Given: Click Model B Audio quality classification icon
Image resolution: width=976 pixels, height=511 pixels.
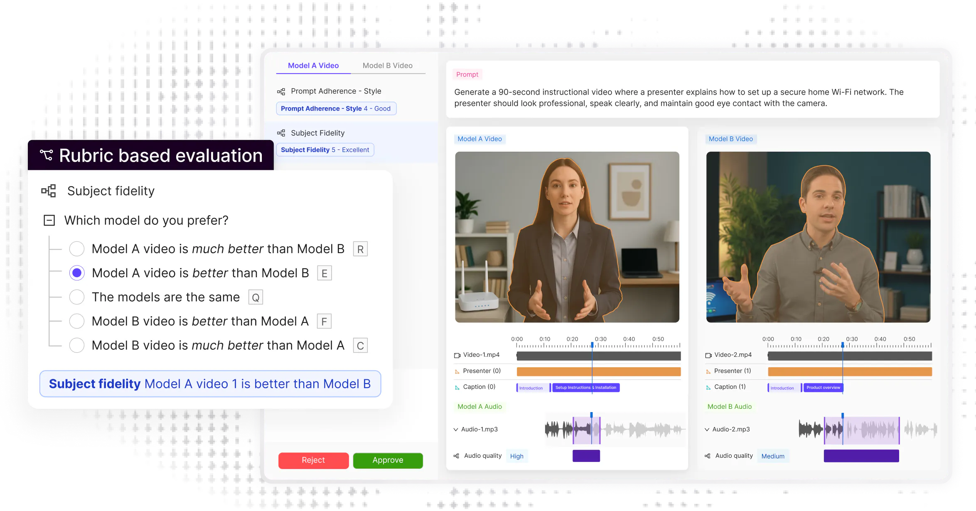Looking at the screenshot, I should 708,456.
